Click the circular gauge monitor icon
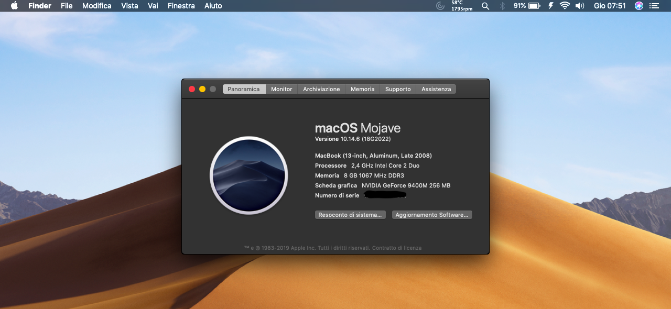Image resolution: width=671 pixels, height=309 pixels. point(440,6)
